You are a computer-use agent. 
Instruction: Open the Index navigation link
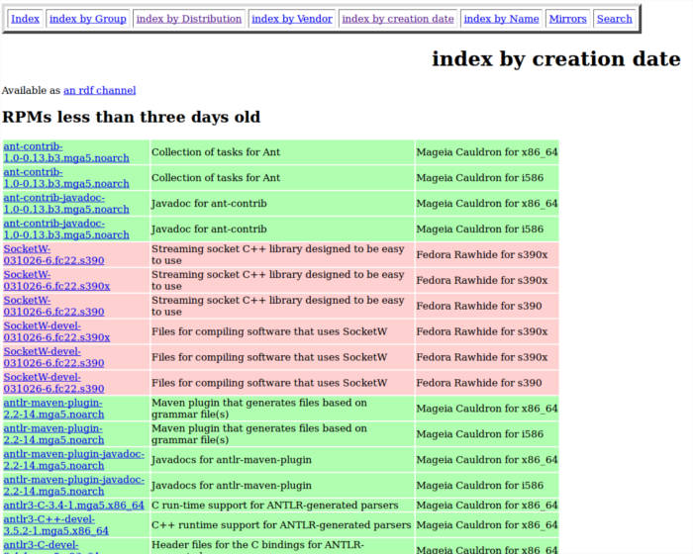(x=25, y=19)
